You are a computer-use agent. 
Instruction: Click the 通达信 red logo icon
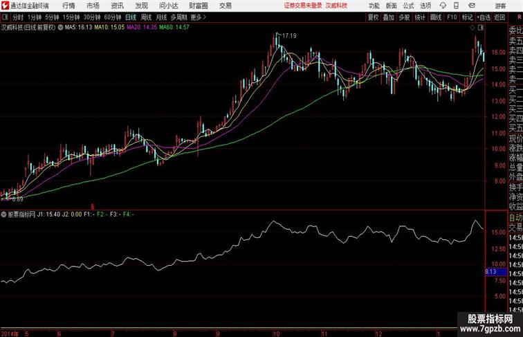pyautogui.click(x=5, y=6)
